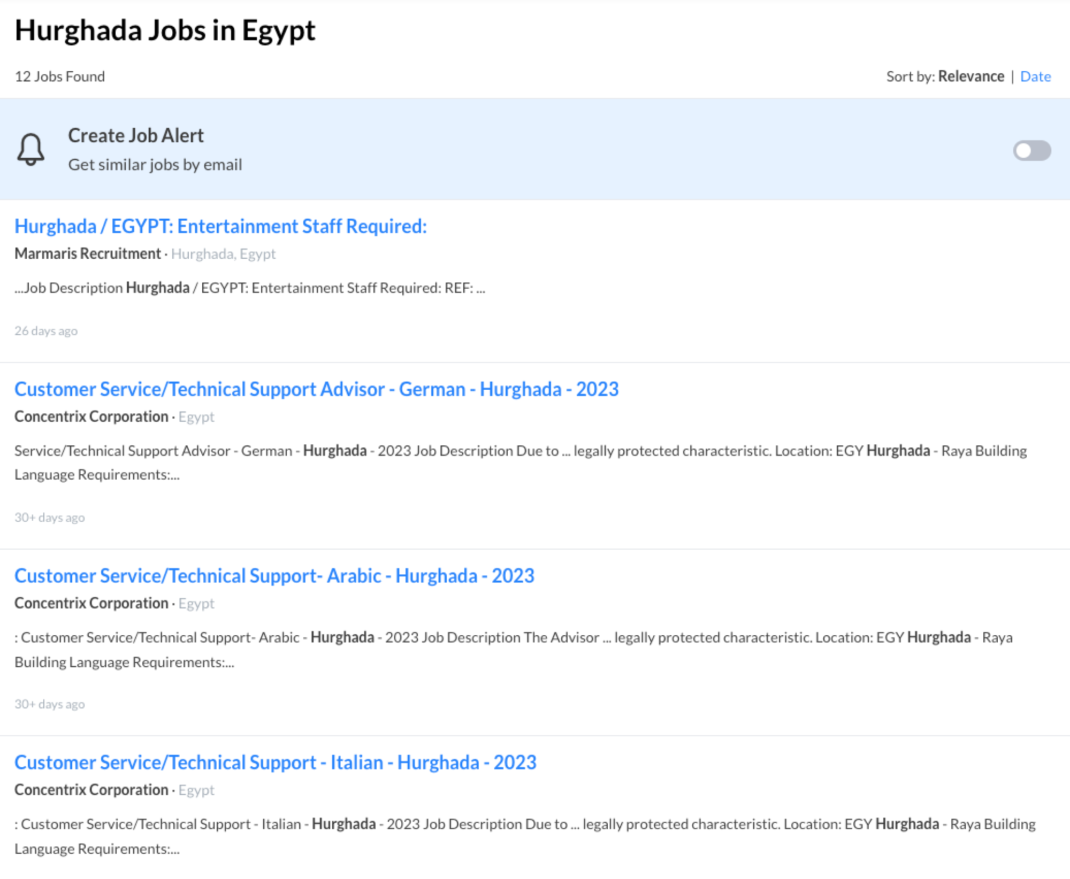Image resolution: width=1070 pixels, height=879 pixels.
Task: Click the 30+ days ago under Arabic job
Action: pos(50,704)
